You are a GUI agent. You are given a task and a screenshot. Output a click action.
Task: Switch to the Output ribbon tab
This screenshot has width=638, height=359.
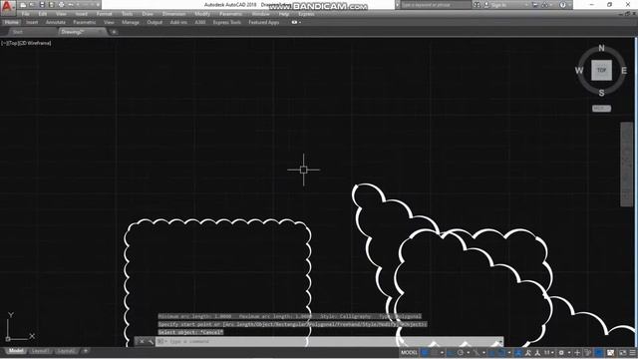(x=155, y=22)
